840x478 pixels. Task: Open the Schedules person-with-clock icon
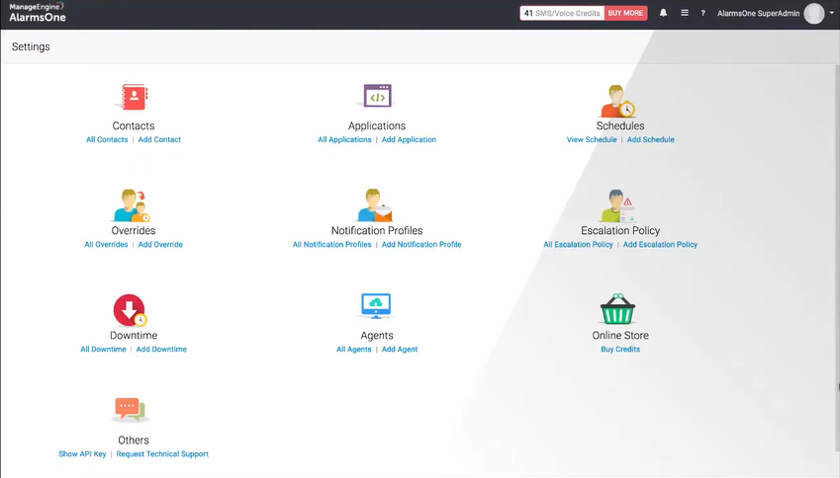click(x=617, y=101)
